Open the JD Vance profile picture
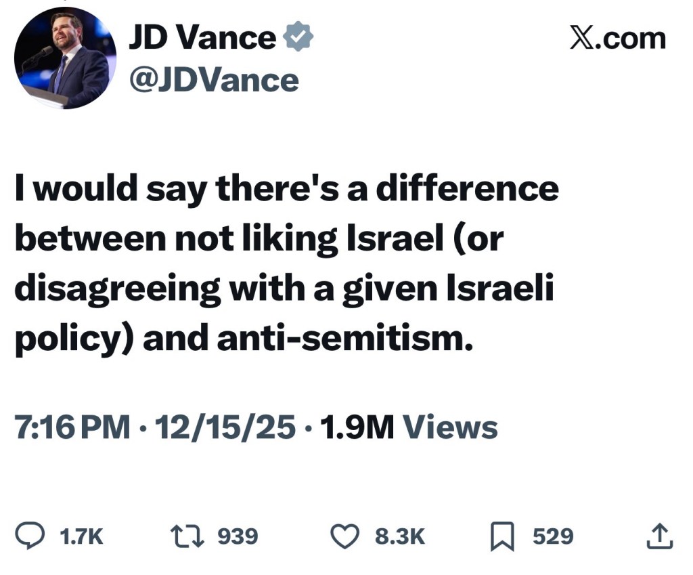Screen dimensions: 693x575 coord(66,60)
